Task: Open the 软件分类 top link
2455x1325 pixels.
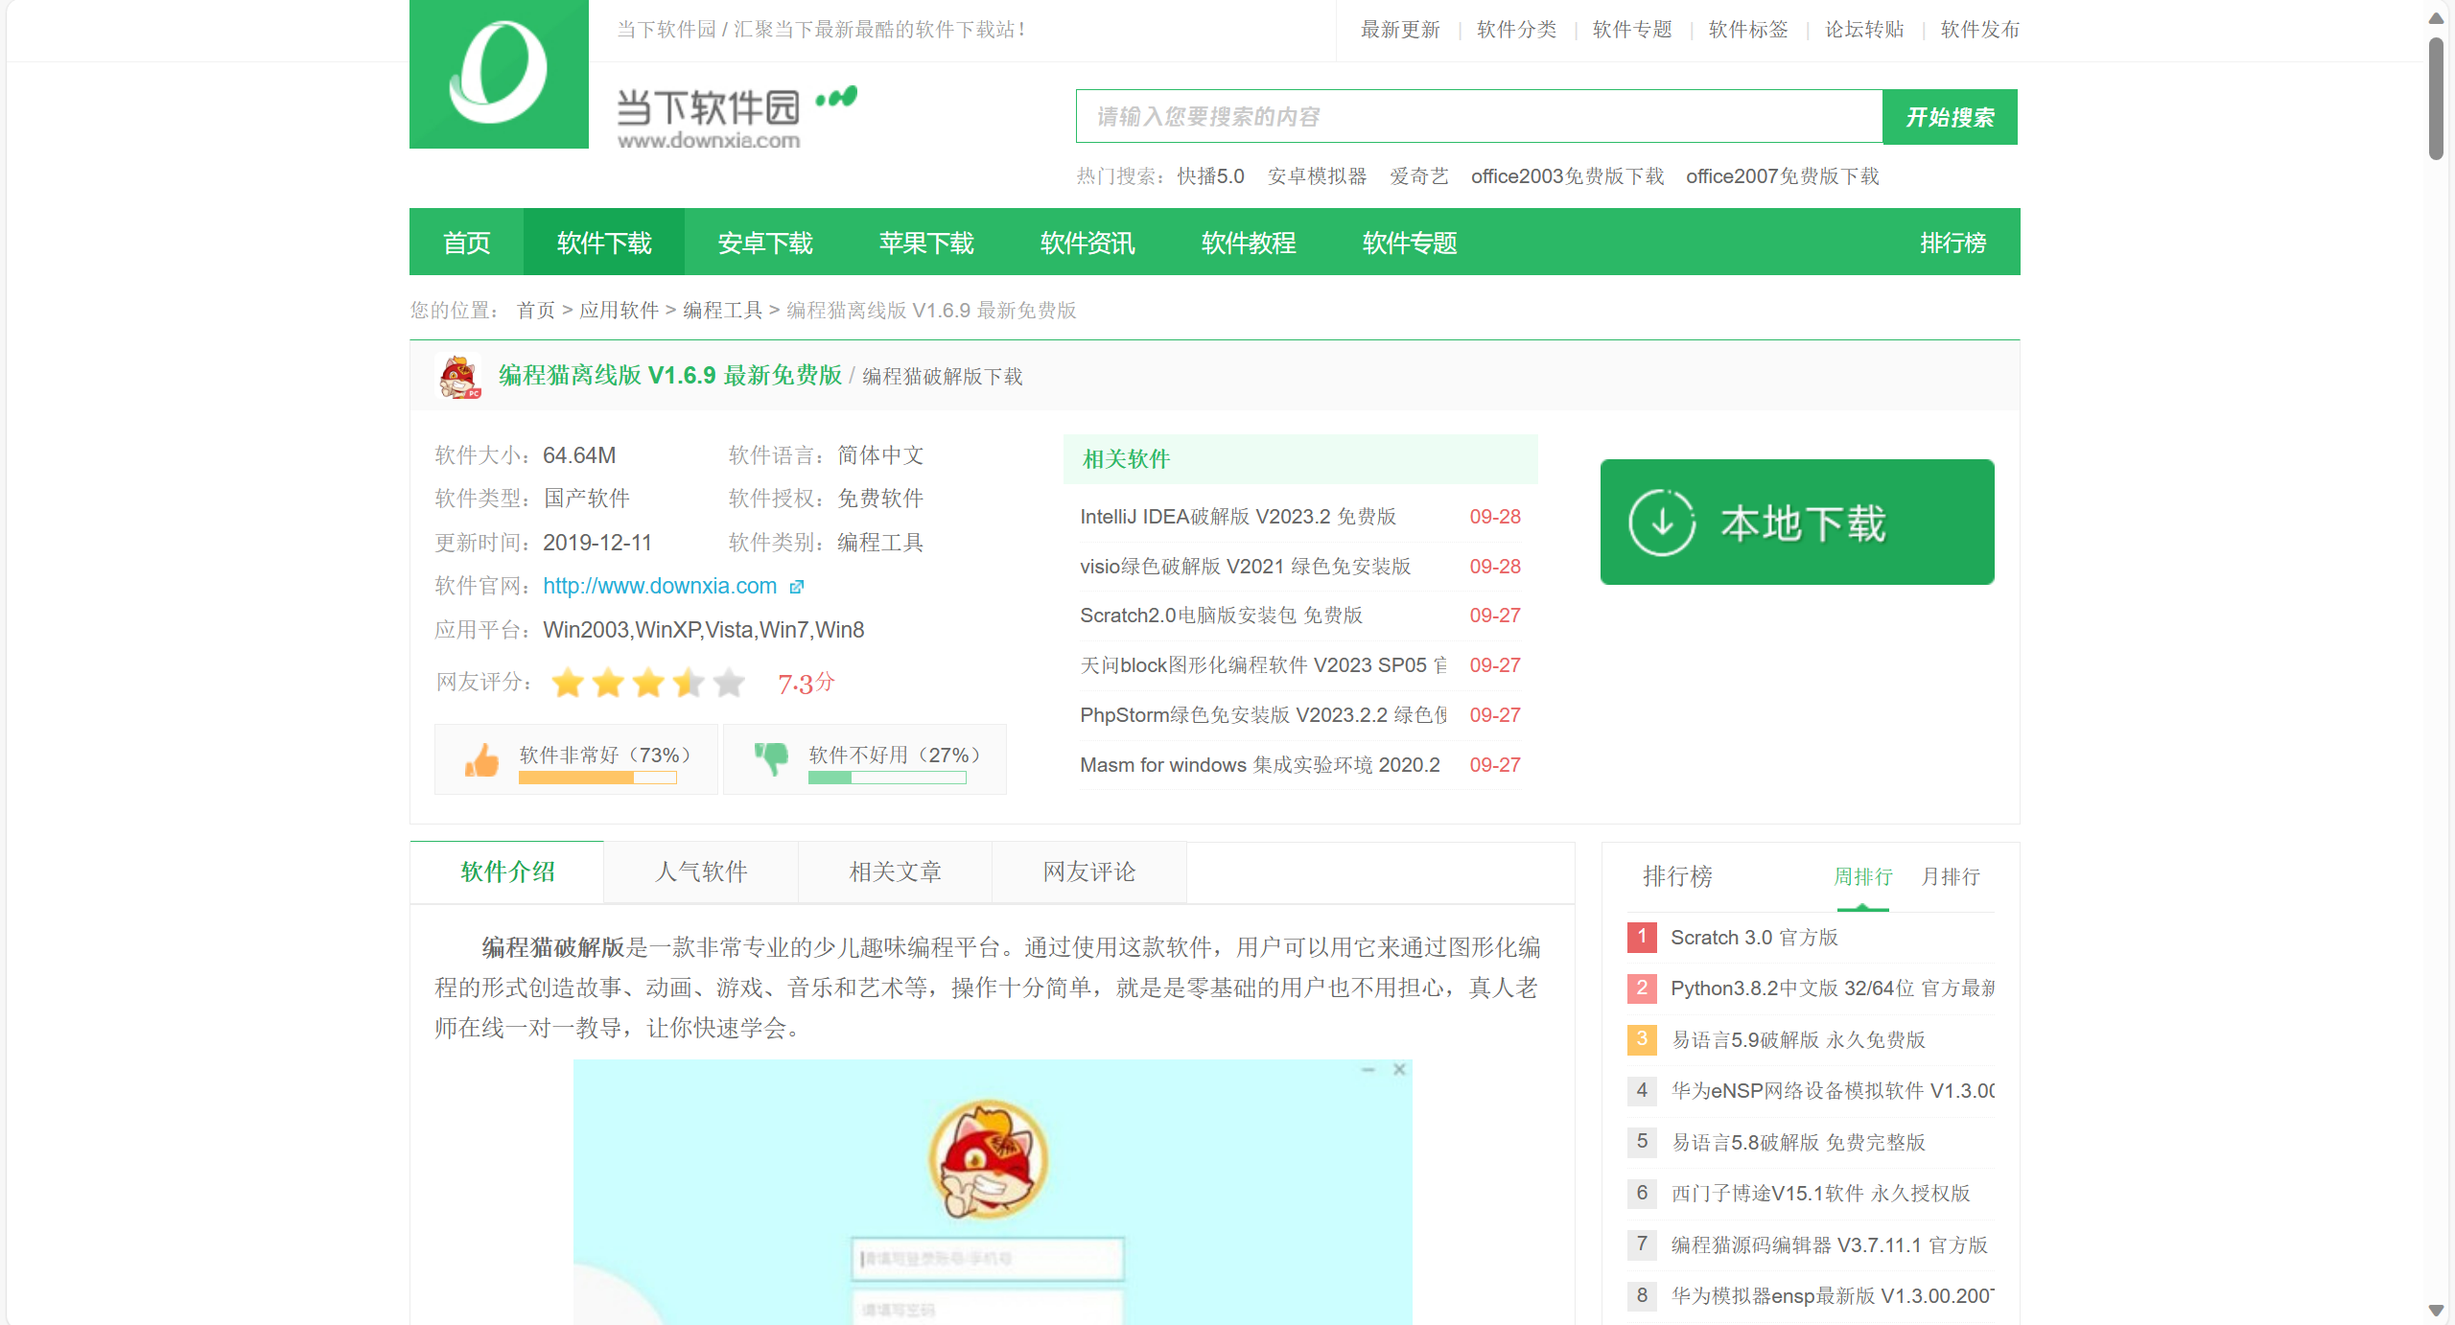Action: pyautogui.click(x=1516, y=30)
